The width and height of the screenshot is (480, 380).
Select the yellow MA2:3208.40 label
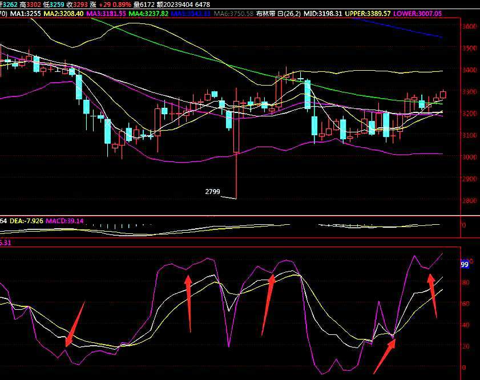click(x=63, y=14)
